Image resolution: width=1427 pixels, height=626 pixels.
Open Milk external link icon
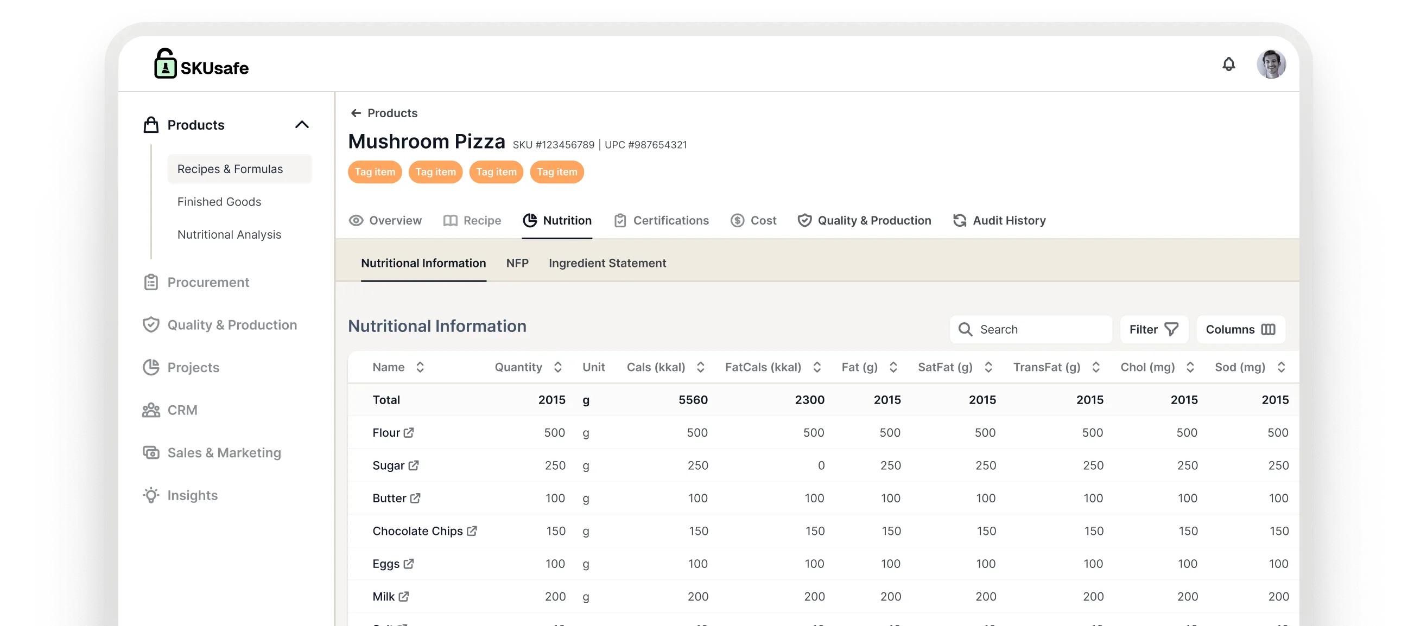403,596
